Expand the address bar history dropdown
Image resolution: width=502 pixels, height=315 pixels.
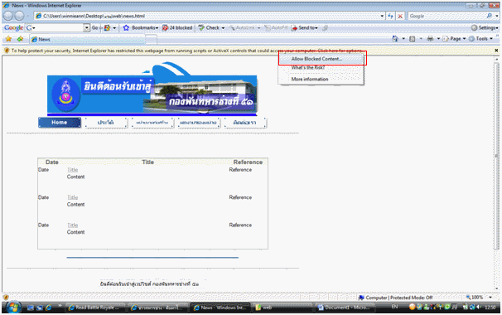[x=382, y=16]
